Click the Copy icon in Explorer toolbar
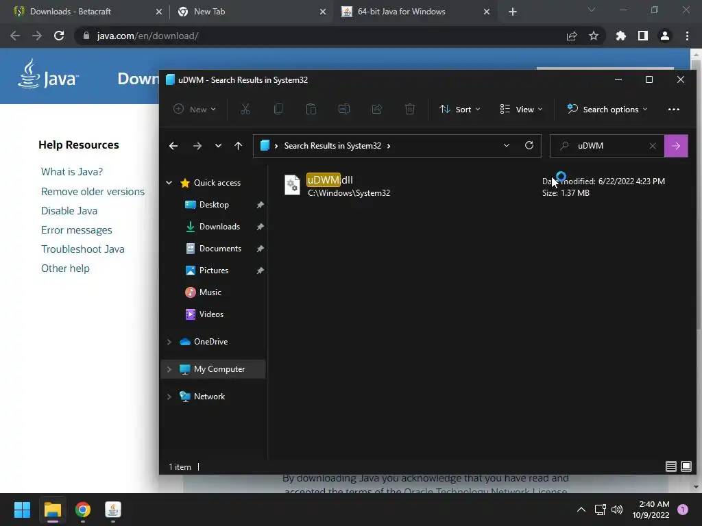This screenshot has height=526, width=702. pos(278,109)
